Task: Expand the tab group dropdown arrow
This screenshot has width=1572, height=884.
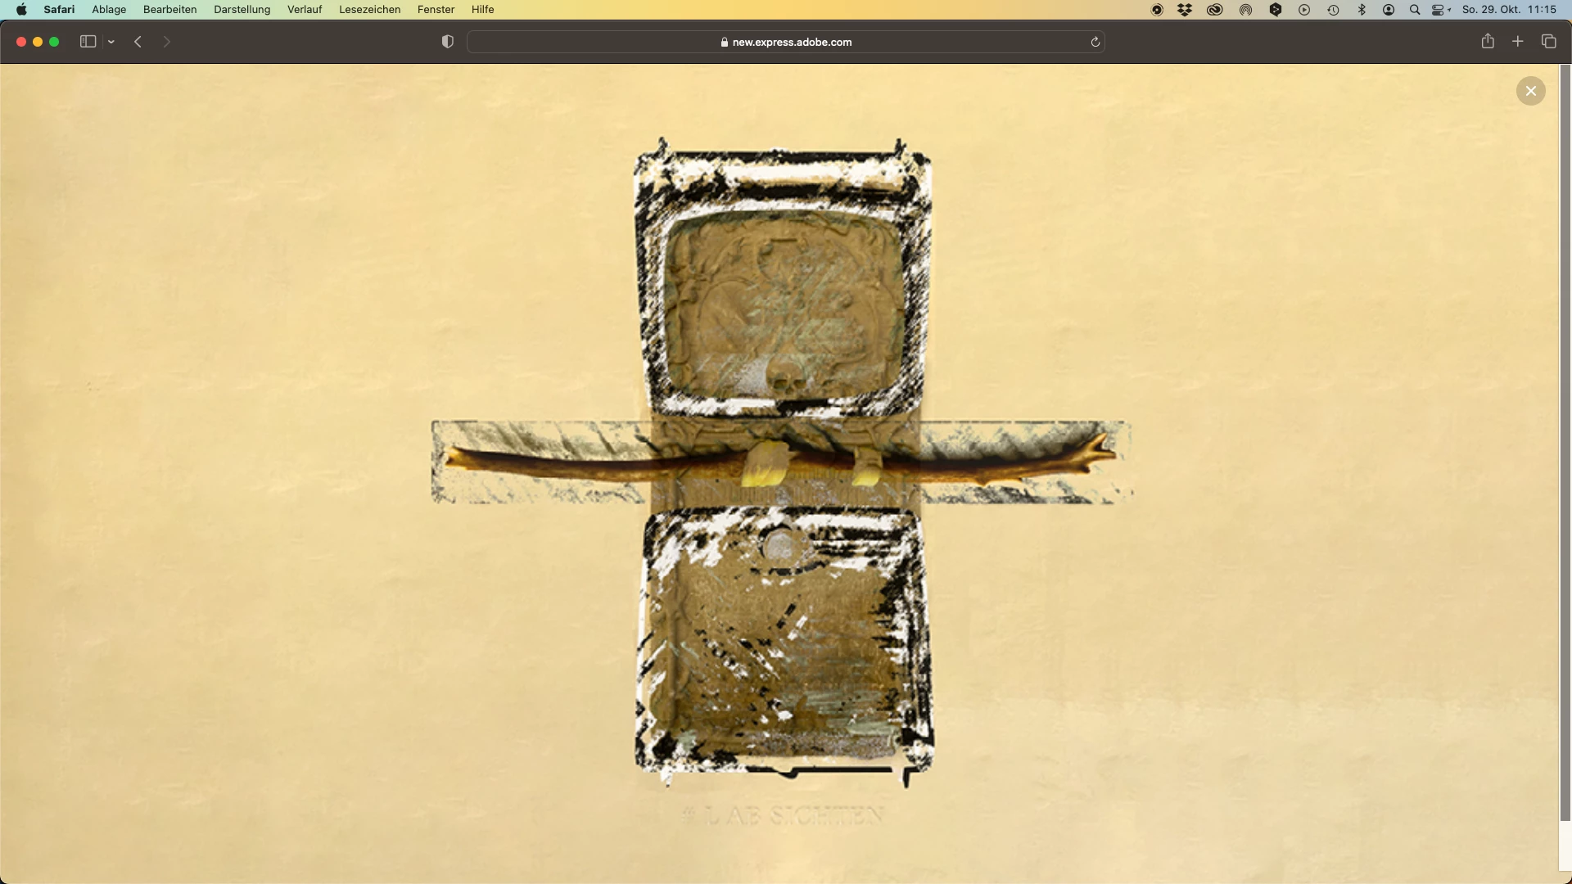Action: (111, 42)
